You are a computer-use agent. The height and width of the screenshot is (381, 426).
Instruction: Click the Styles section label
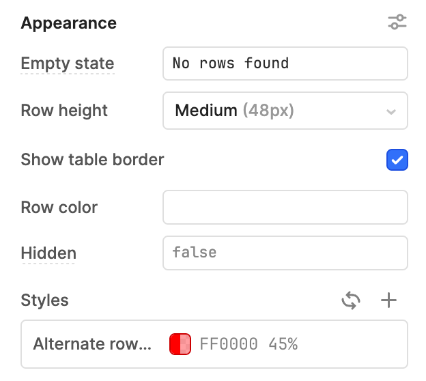click(x=45, y=300)
